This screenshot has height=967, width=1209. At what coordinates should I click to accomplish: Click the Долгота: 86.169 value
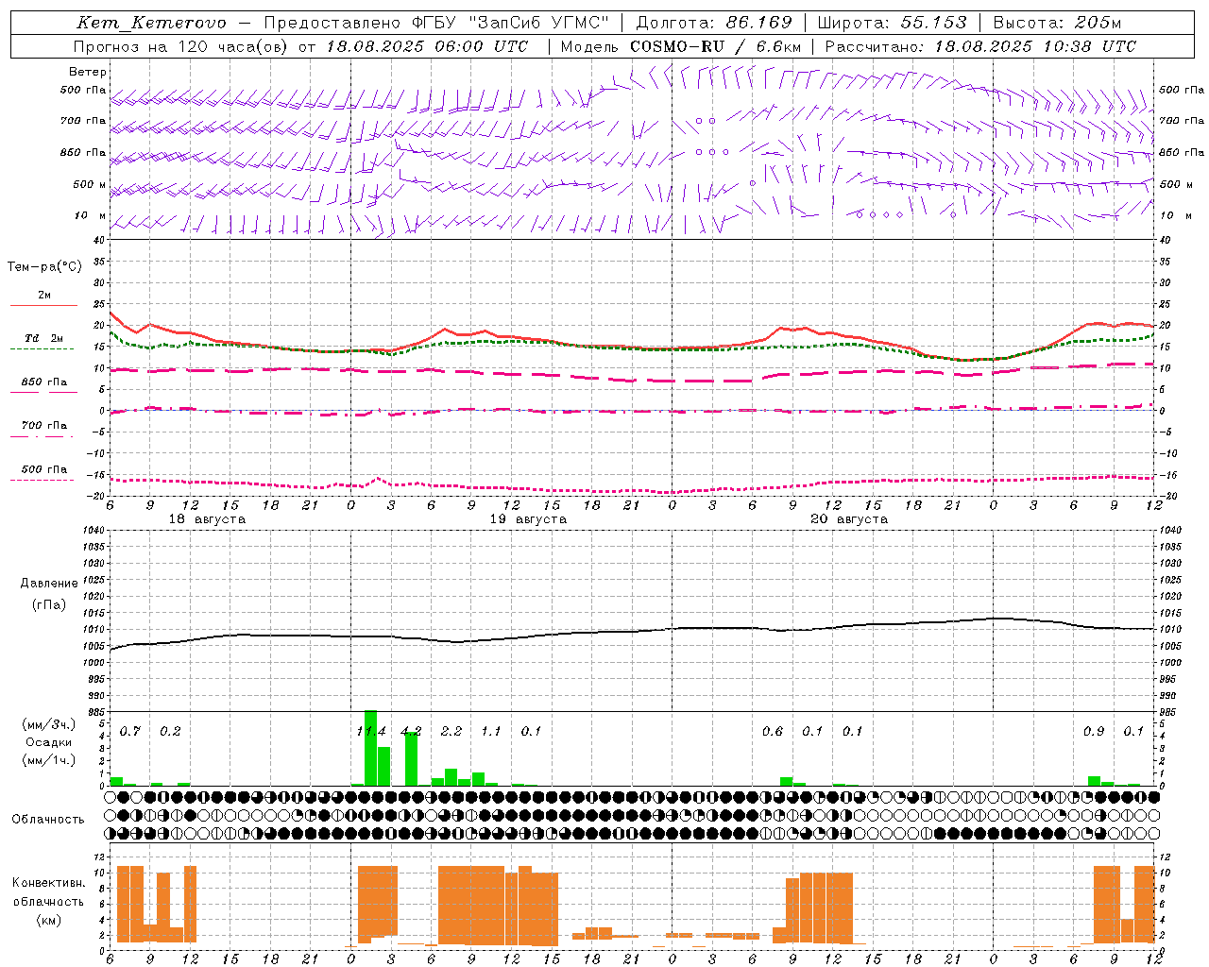[x=714, y=23]
